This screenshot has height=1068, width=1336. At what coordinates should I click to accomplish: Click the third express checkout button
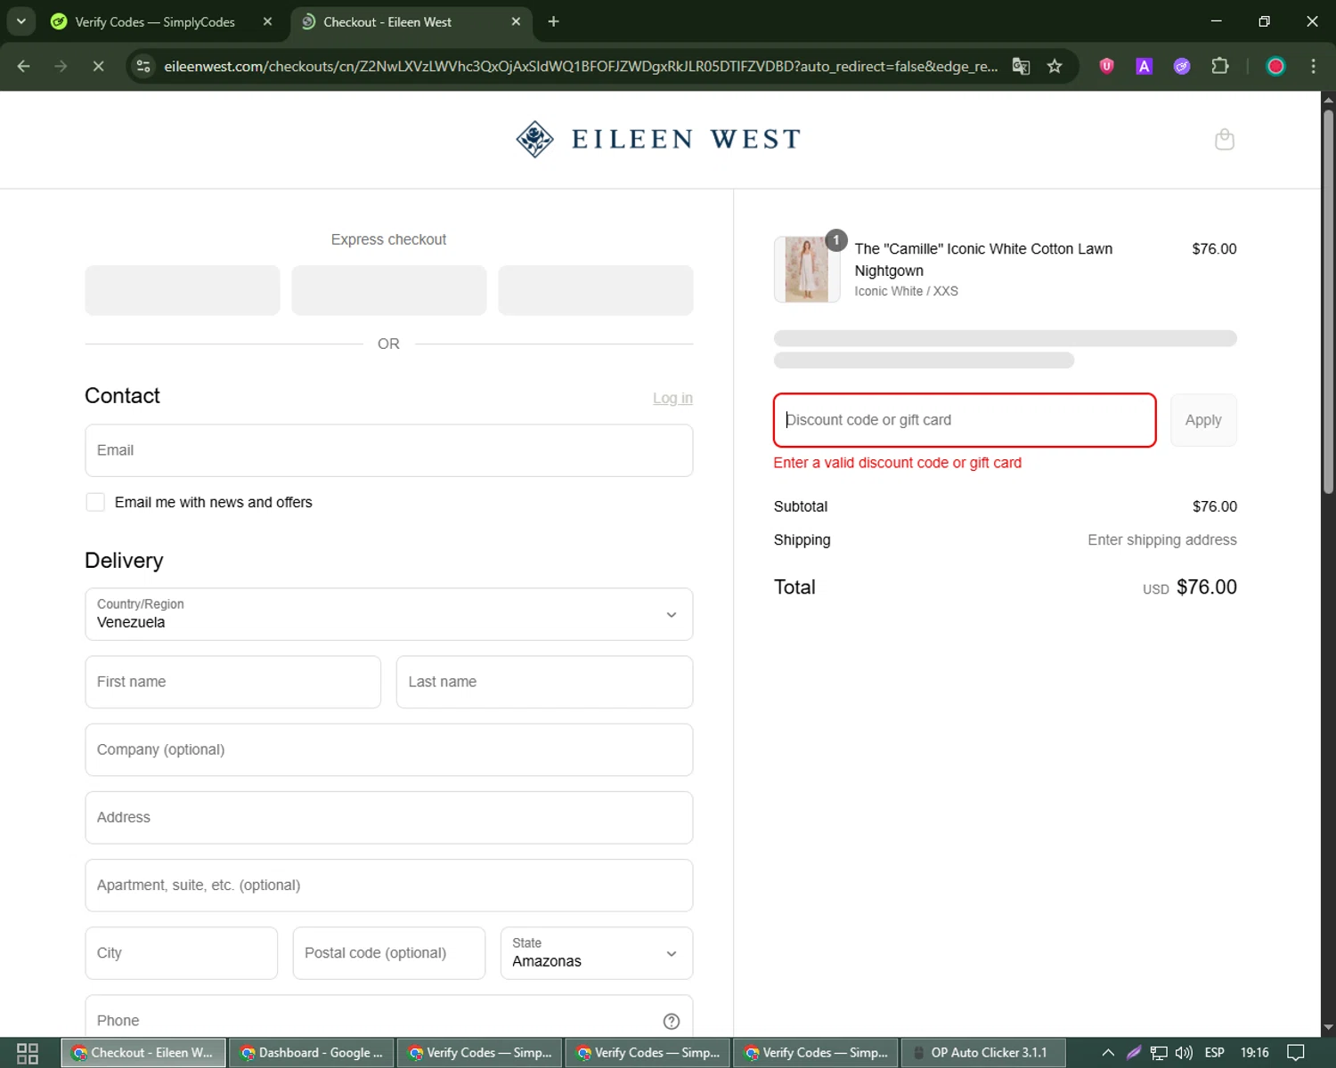pos(596,290)
